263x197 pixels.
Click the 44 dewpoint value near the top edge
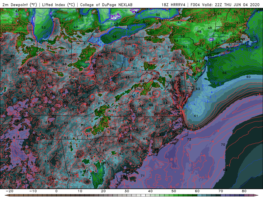tap(137, 12)
